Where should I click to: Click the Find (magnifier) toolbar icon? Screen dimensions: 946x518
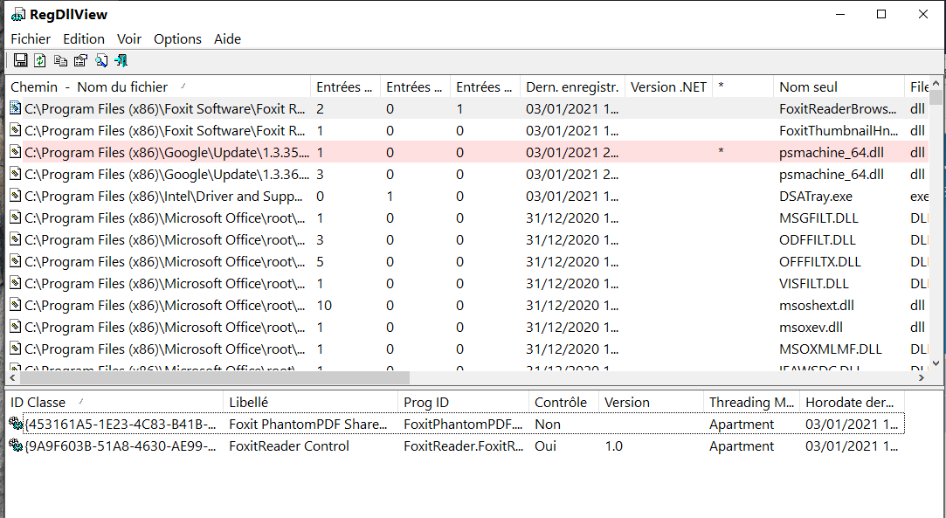click(x=101, y=60)
